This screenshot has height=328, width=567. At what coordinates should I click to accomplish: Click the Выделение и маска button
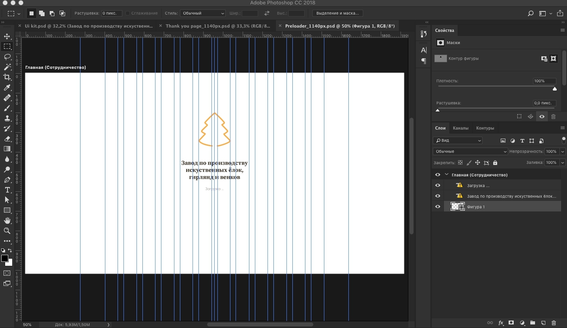pos(338,13)
